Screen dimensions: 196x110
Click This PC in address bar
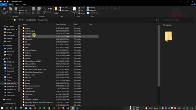point(21,20)
